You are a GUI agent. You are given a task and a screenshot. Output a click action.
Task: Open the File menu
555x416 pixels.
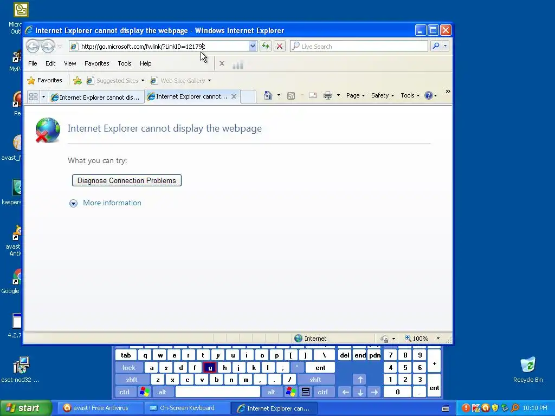pyautogui.click(x=33, y=63)
